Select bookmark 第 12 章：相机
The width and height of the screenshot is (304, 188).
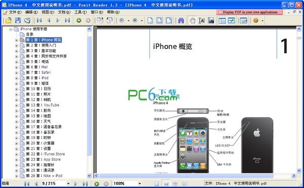tap(38, 100)
